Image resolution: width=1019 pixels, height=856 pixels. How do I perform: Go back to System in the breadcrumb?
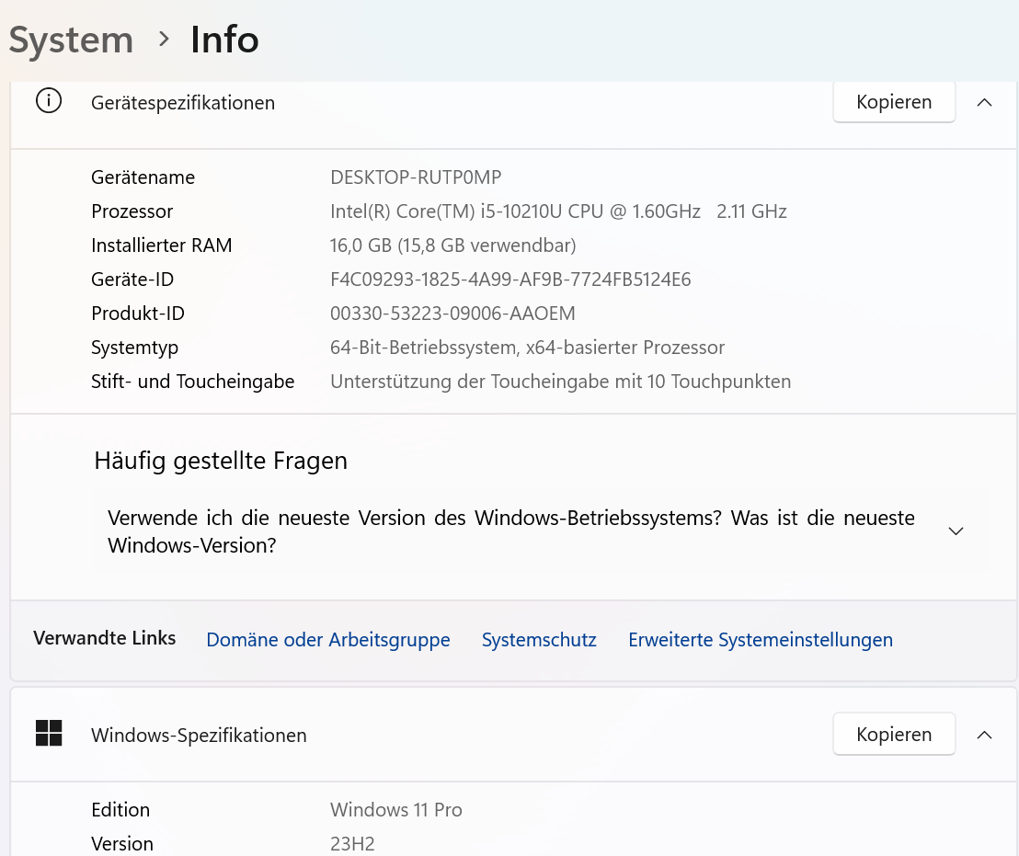click(x=71, y=40)
